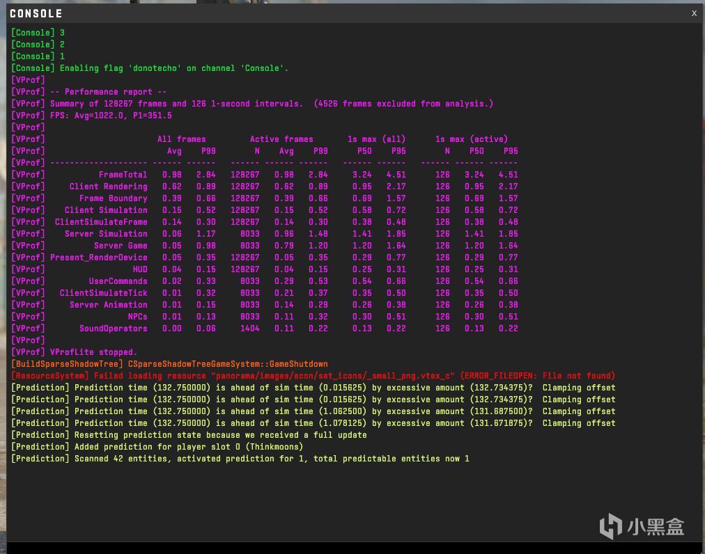This screenshot has width=705, height=554.
Task: Click 'Scanned 42 entities' log line
Action: (x=240, y=459)
